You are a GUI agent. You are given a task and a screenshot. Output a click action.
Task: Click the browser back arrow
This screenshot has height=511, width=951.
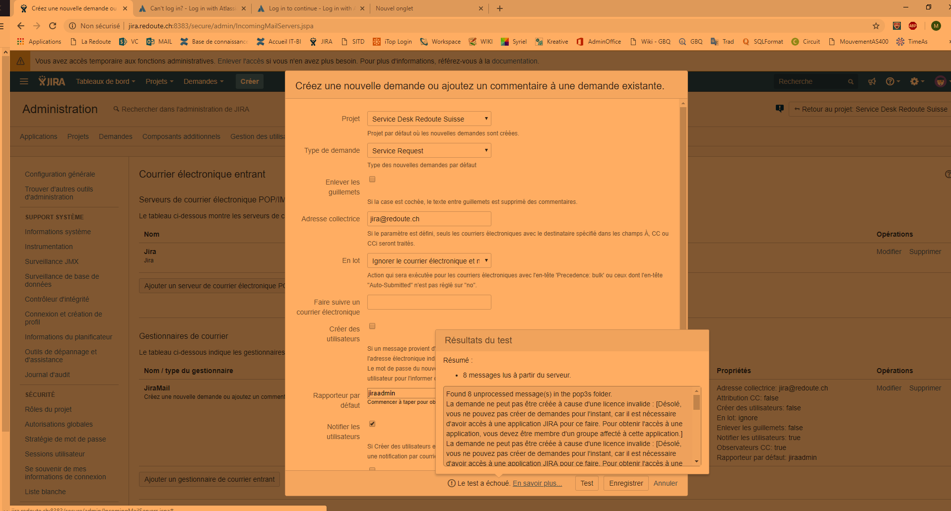pyautogui.click(x=20, y=26)
